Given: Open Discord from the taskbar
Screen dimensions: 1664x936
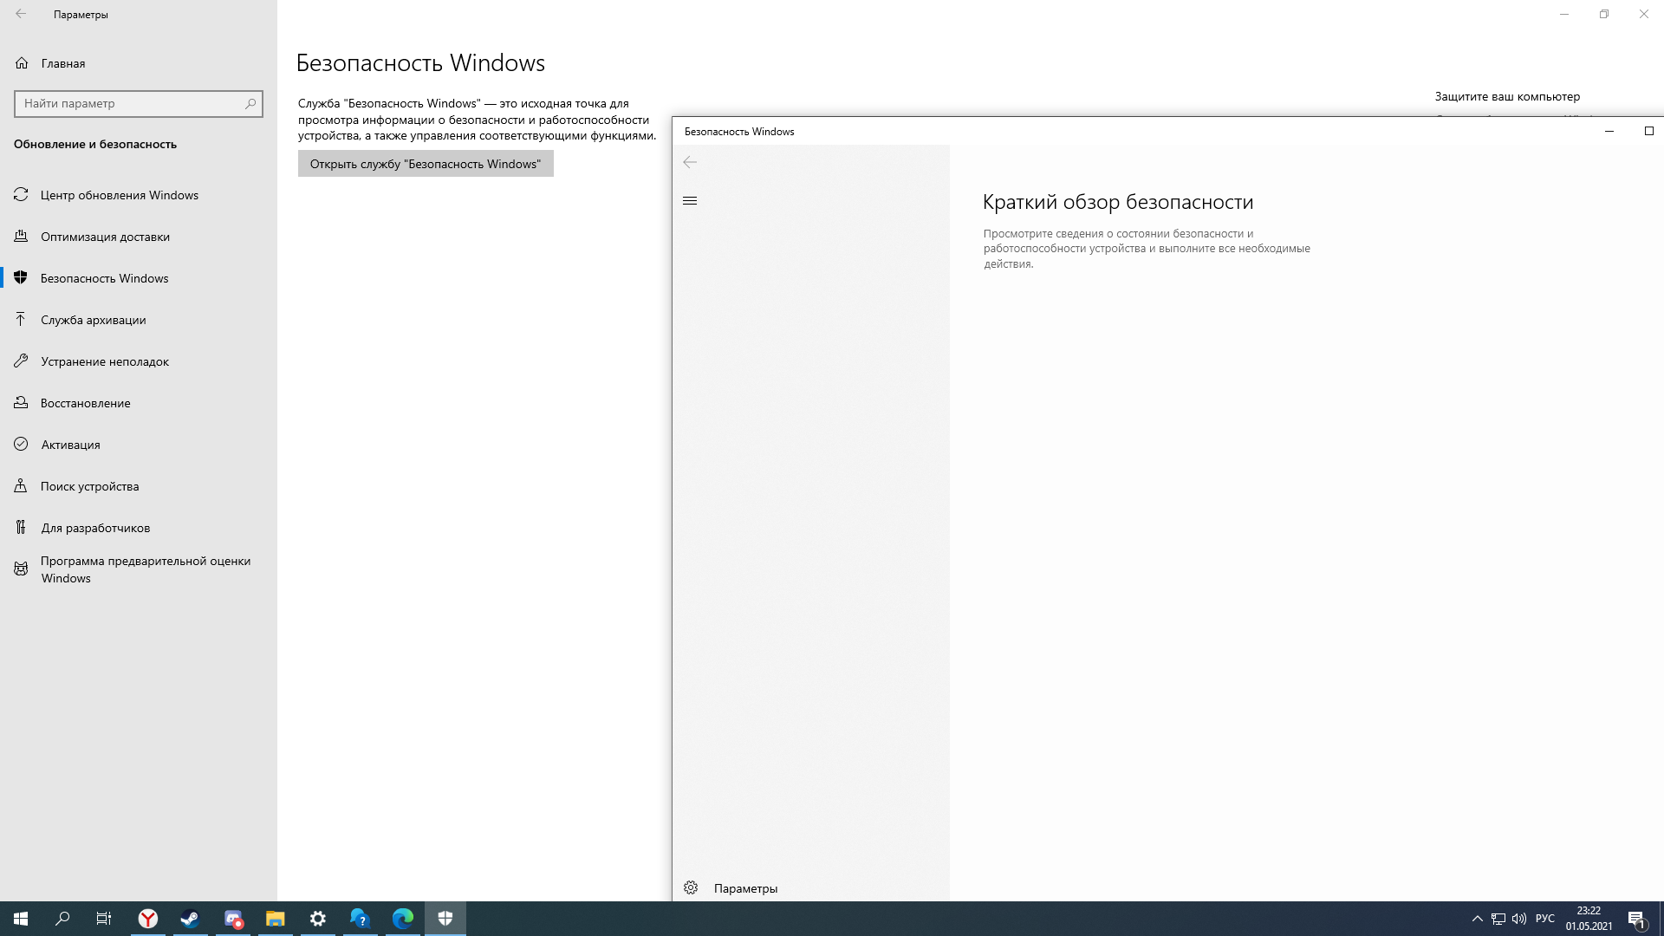Looking at the screenshot, I should tap(233, 919).
